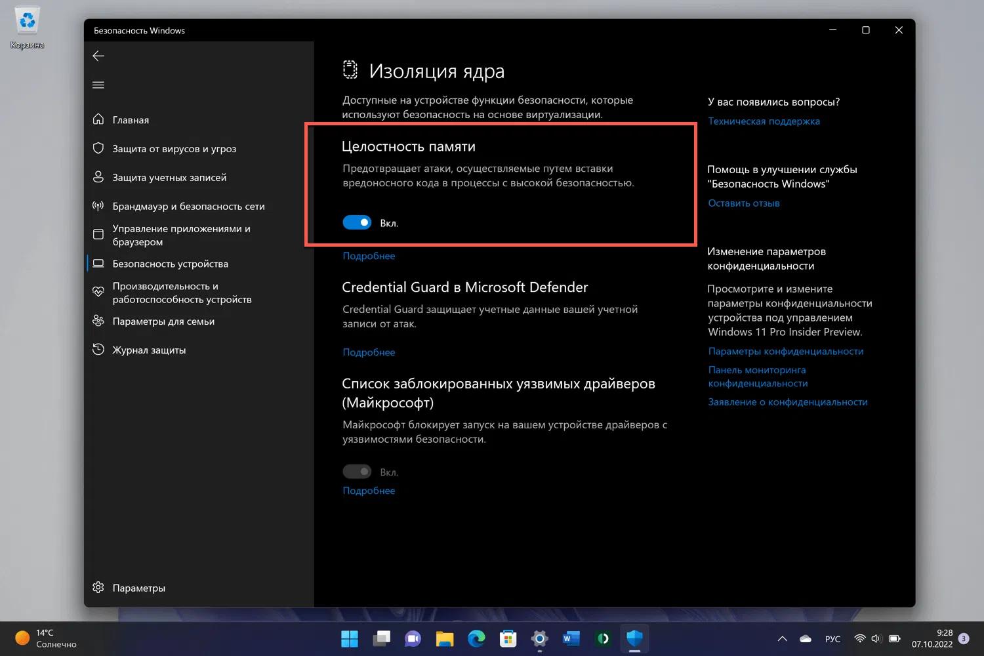
Task: Open Word from the taskbar
Action: pyautogui.click(x=571, y=638)
